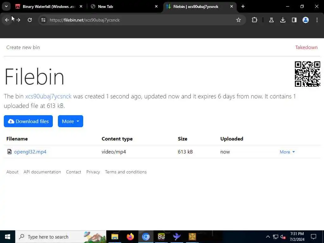Open the API documentation footer link
This screenshot has height=243, width=324.
pyautogui.click(x=42, y=172)
